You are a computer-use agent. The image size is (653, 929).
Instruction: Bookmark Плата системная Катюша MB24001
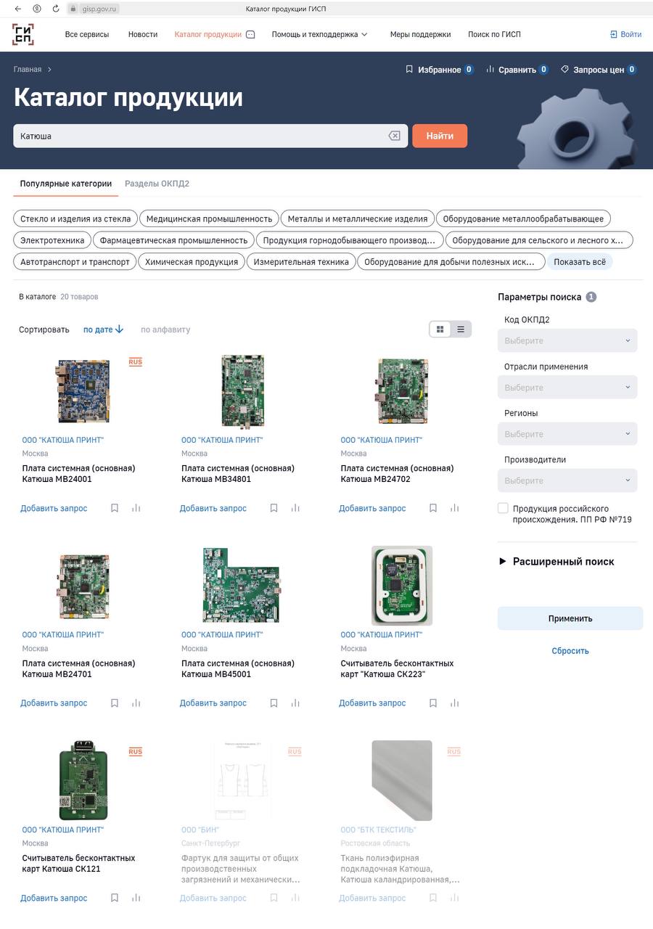coord(115,508)
